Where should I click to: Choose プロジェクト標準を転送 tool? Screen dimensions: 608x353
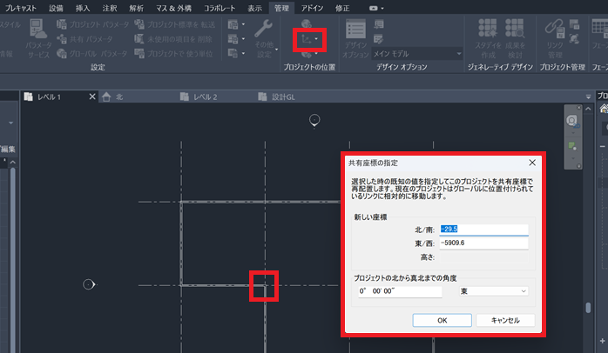point(174,24)
